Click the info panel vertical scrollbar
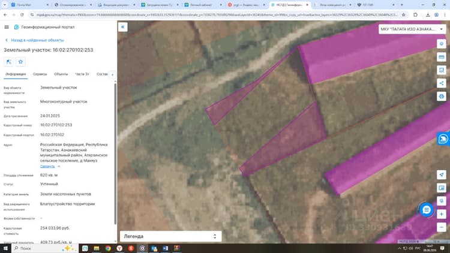This screenshot has width=450, height=253. [x=115, y=153]
